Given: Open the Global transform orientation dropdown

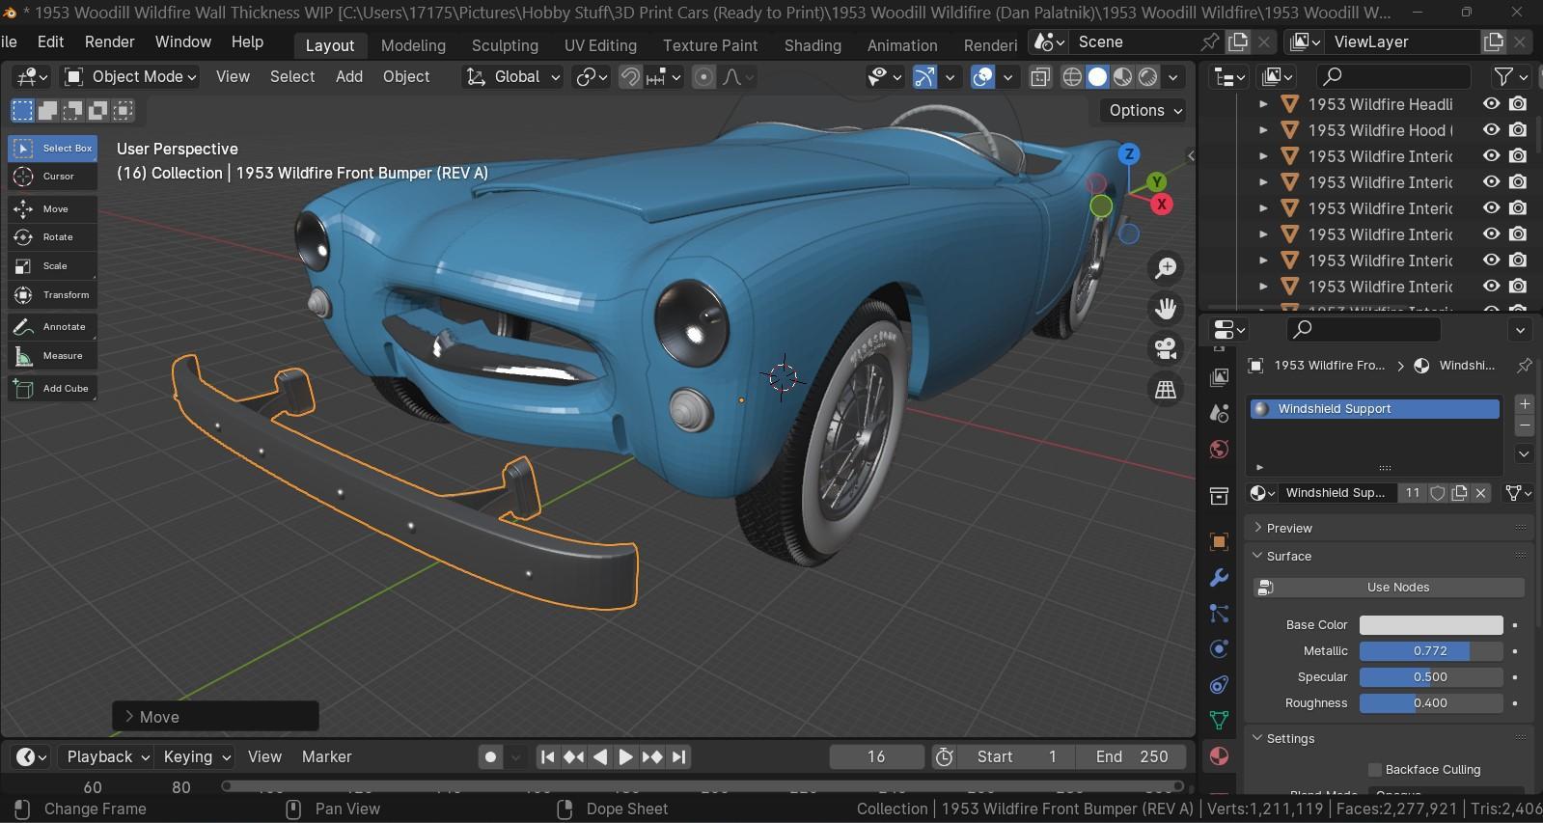Looking at the screenshot, I should pos(512,77).
